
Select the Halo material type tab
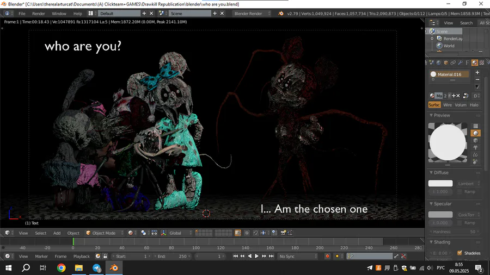(474, 105)
